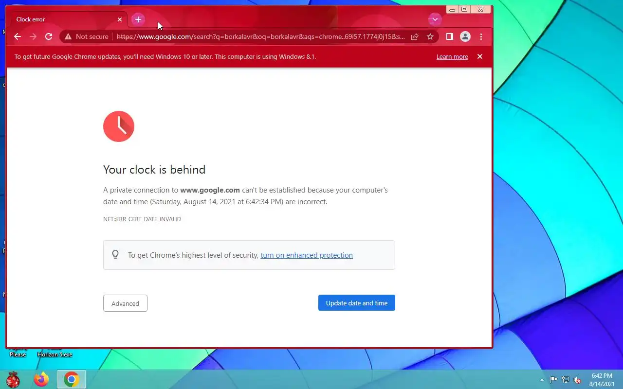Click the red clock error icon
623x389 pixels.
[119, 126]
